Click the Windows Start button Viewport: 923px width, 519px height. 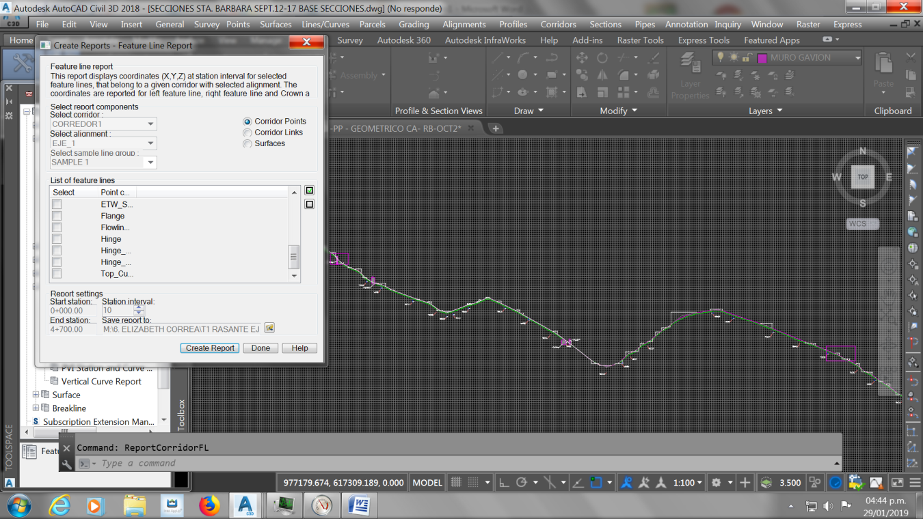click(x=19, y=505)
